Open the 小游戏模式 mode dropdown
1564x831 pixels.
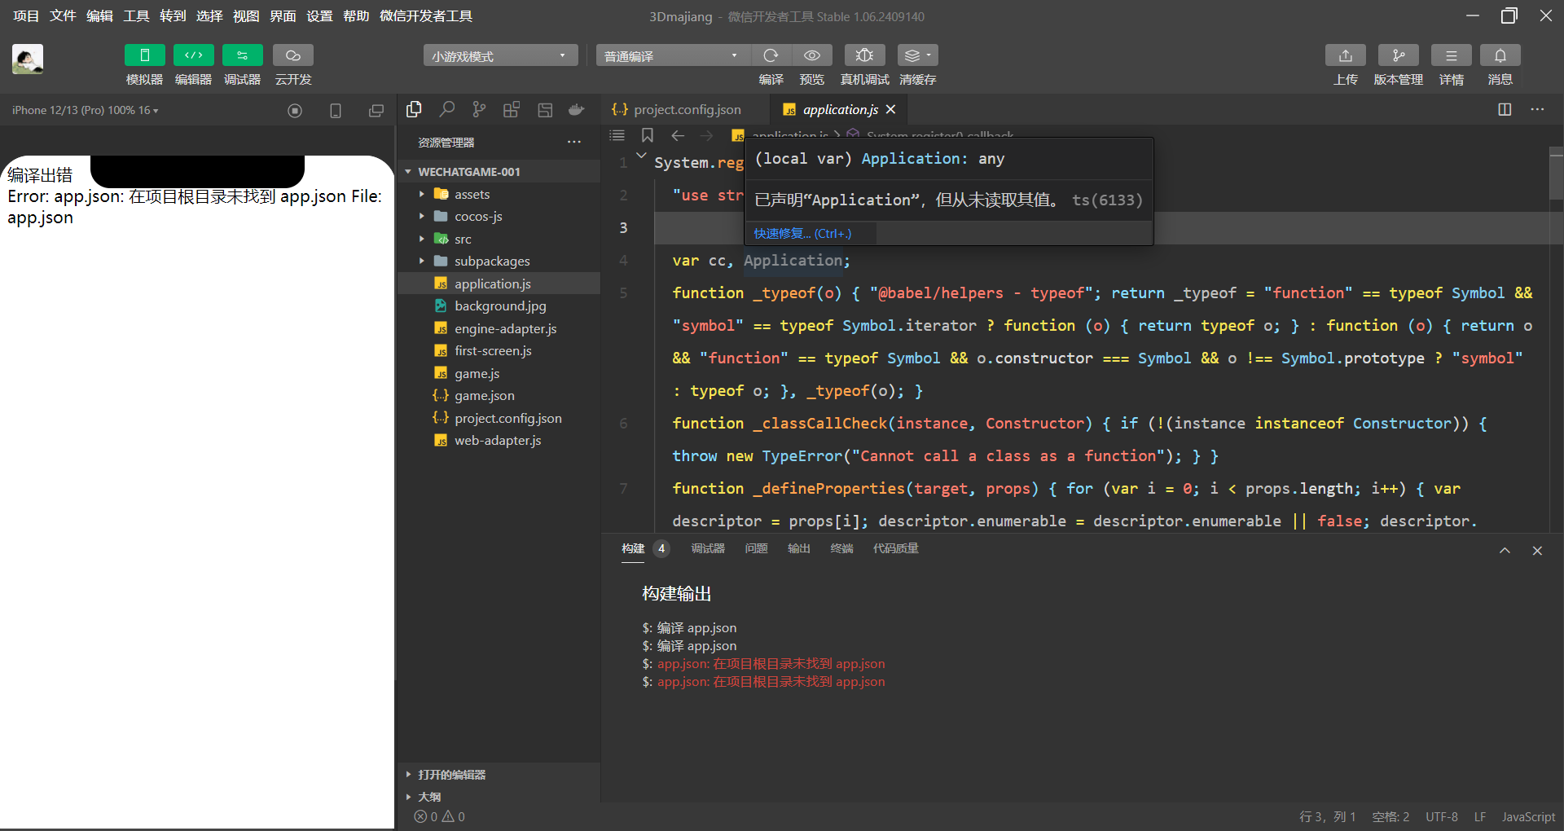500,55
